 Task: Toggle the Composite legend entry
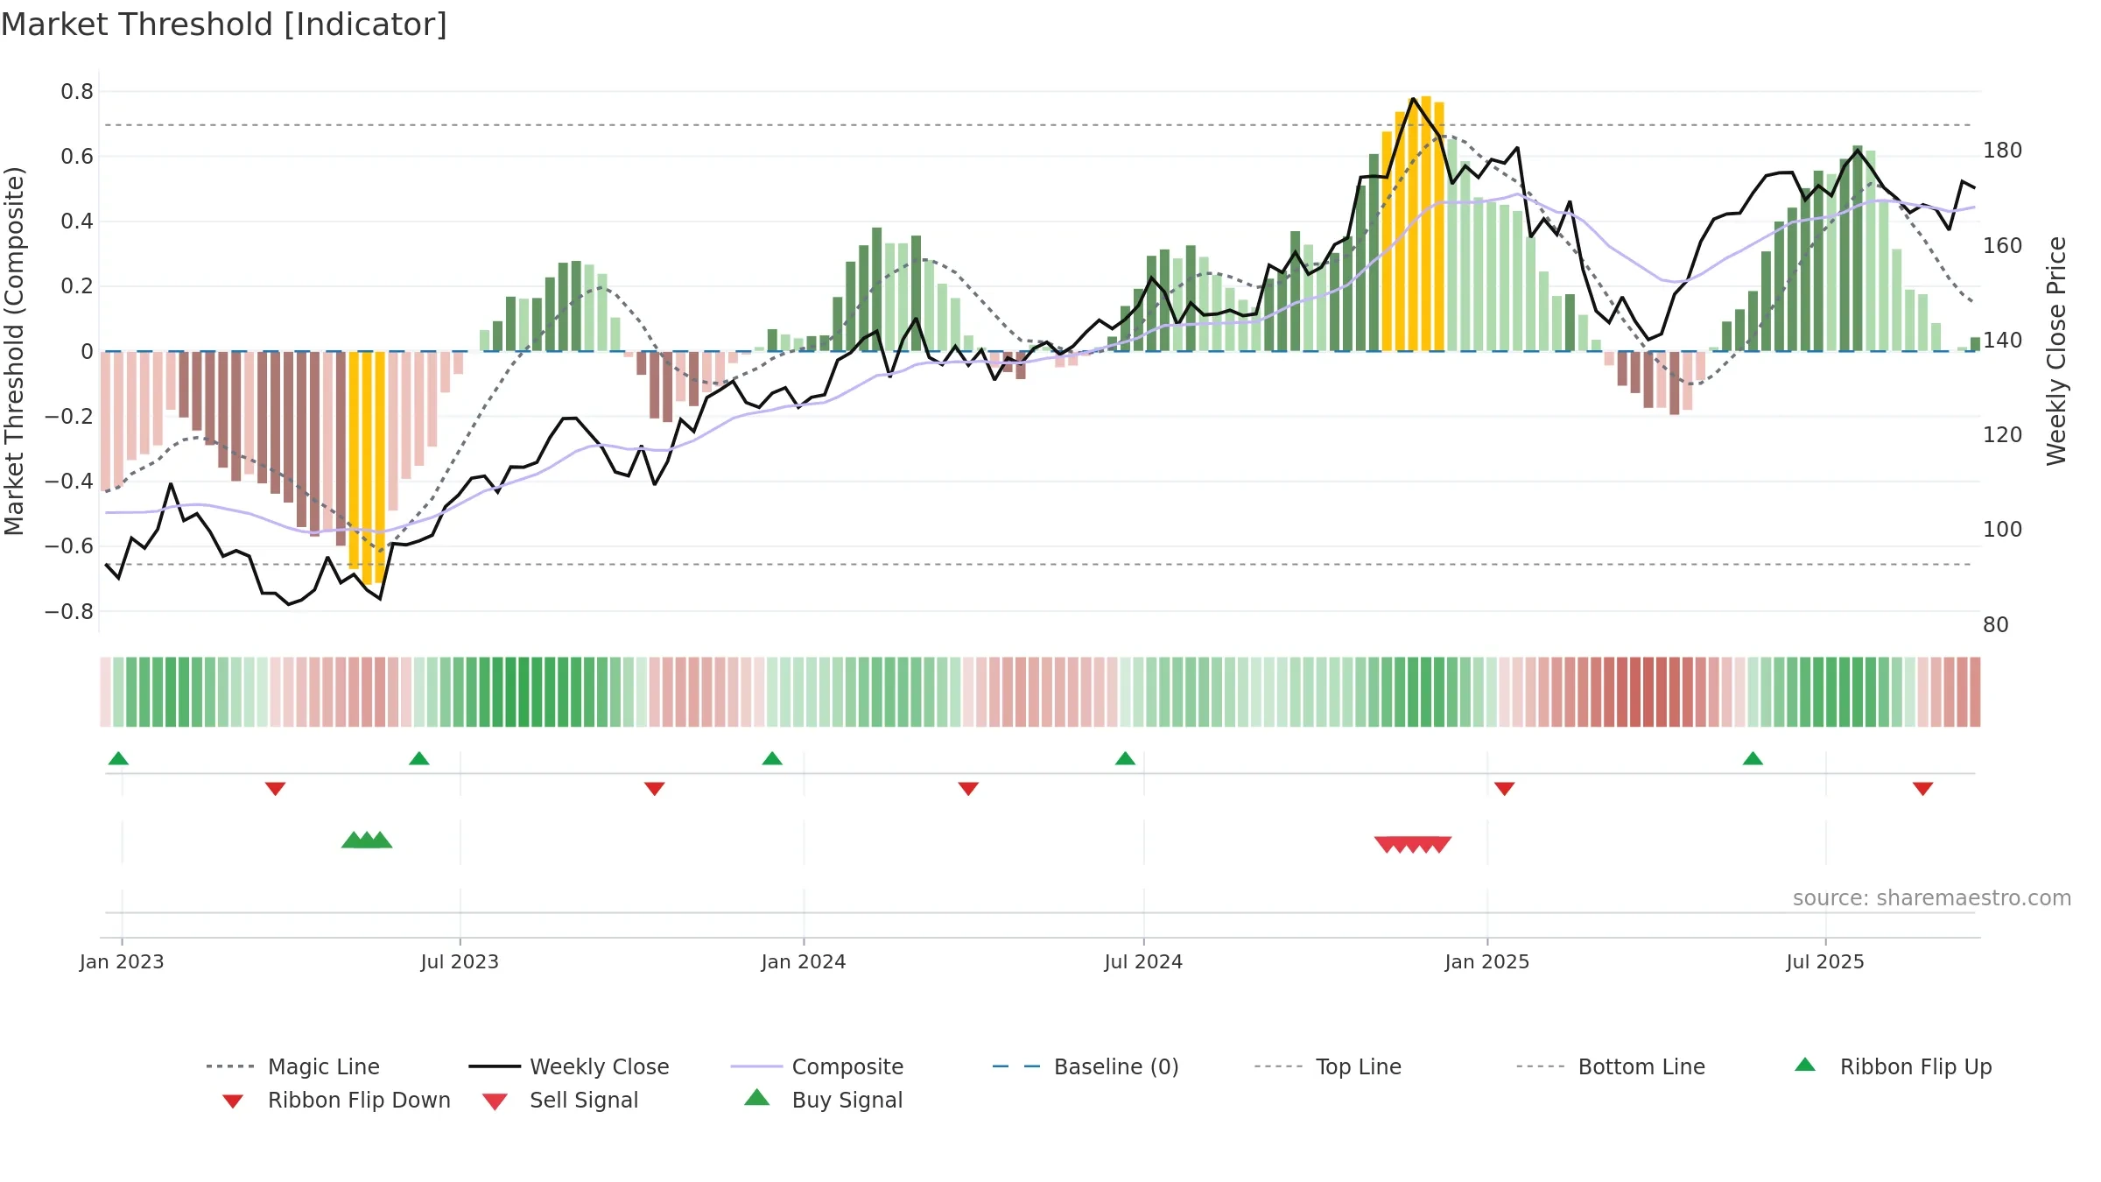pyautogui.click(x=817, y=1066)
